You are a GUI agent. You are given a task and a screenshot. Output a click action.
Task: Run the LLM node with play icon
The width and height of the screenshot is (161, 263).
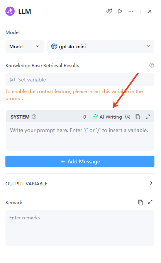pos(120,11)
